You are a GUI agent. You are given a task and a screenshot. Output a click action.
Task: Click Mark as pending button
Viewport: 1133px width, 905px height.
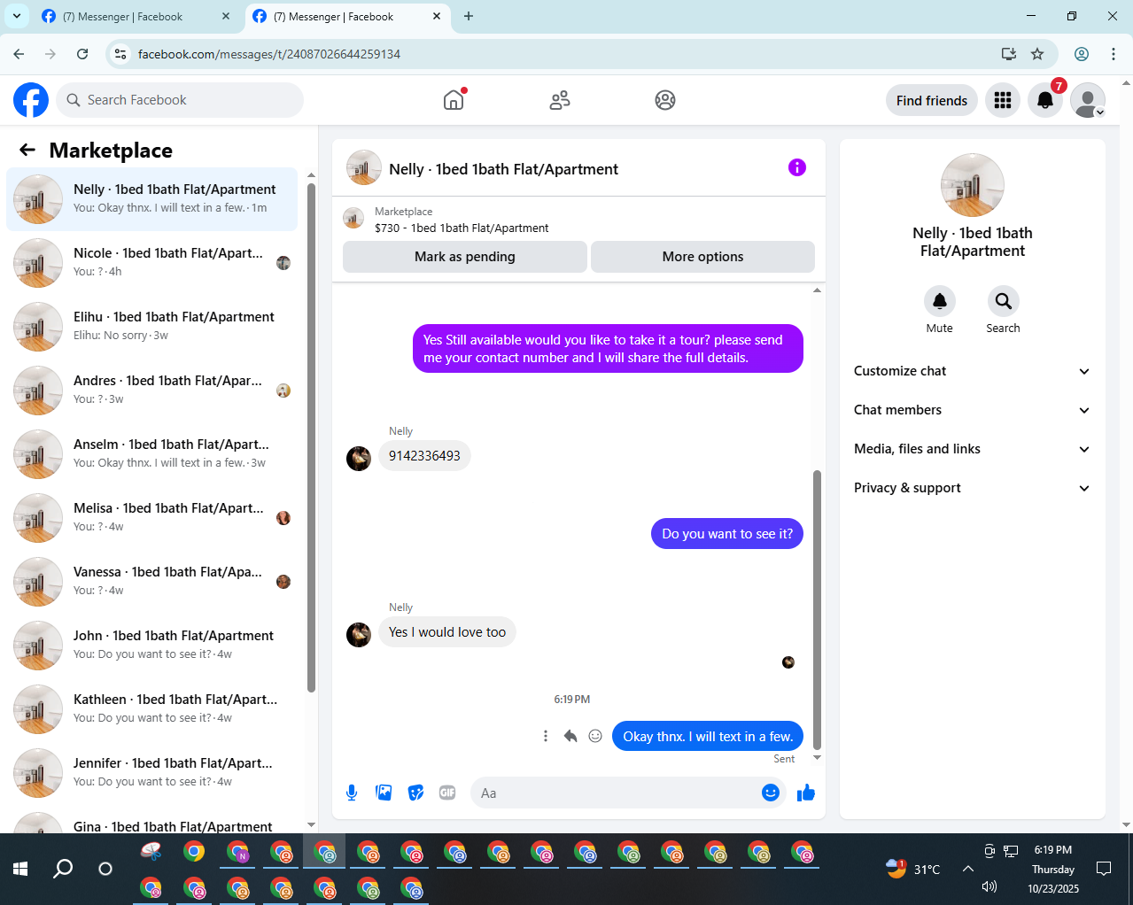pos(465,257)
